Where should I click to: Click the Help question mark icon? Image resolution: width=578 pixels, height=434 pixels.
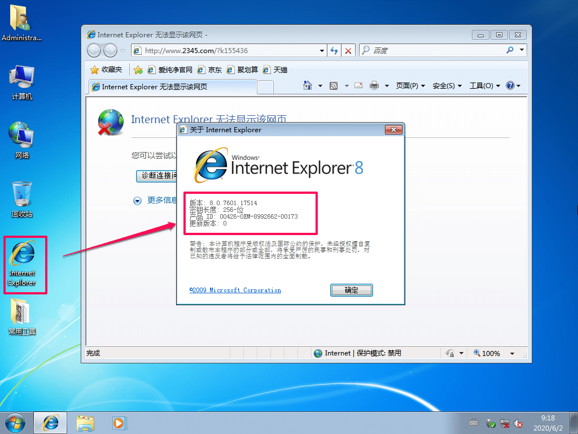[x=511, y=85]
